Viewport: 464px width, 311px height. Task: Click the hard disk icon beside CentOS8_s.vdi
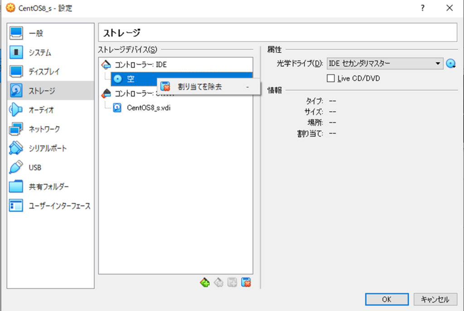pos(117,108)
